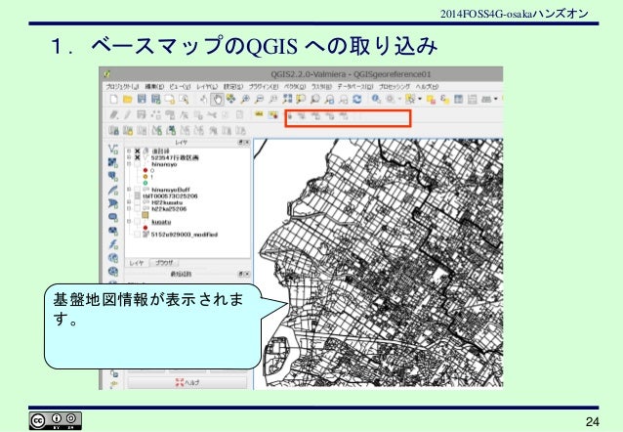This screenshot has width=623, height=432.
Task: Collapse the kusatu layer tree node
Action: click(x=129, y=221)
